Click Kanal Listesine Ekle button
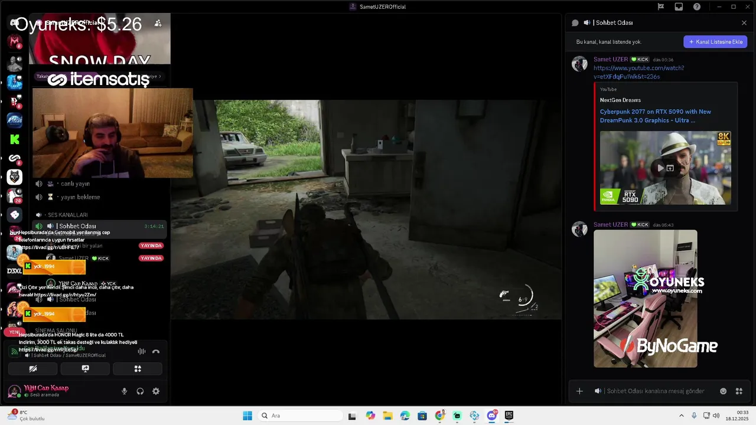 [x=715, y=42]
